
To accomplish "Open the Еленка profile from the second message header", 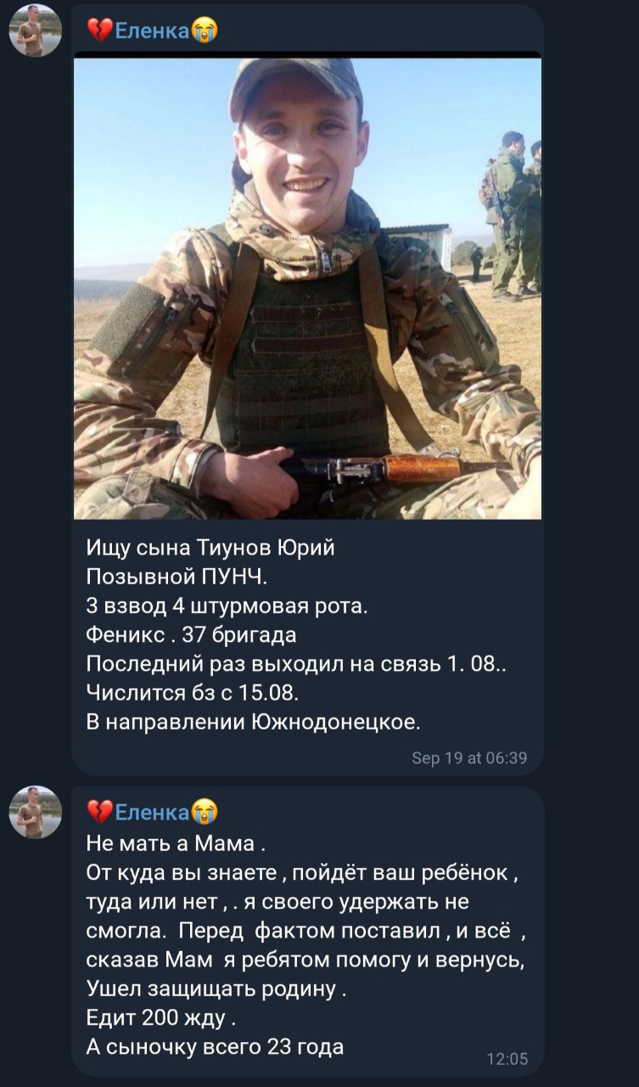I will pos(152,813).
